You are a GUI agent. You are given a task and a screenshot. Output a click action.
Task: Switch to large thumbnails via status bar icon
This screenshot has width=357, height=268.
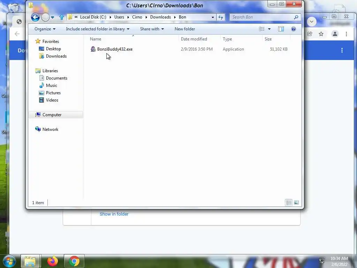coord(296,202)
